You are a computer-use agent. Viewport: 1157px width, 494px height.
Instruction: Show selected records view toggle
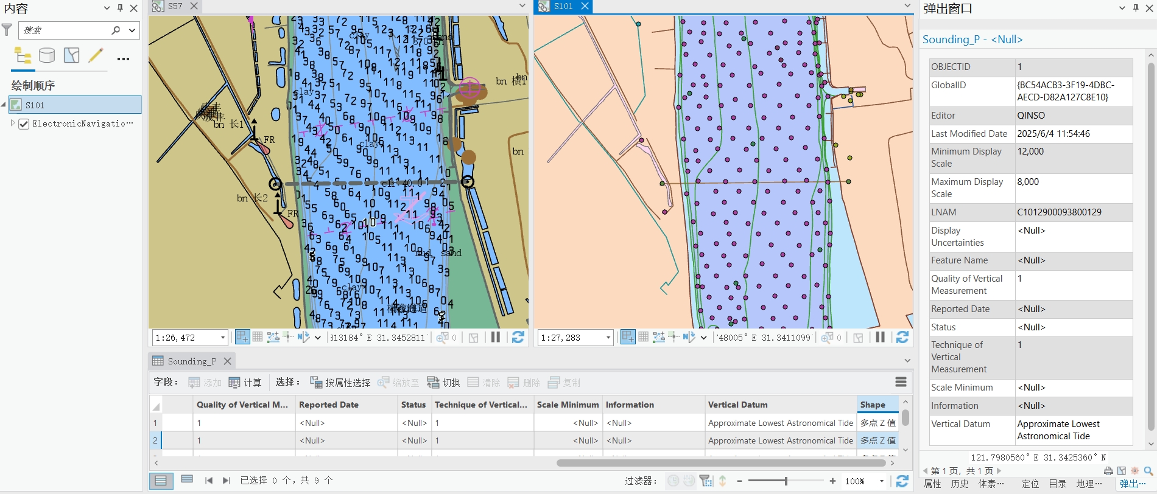coord(187,480)
